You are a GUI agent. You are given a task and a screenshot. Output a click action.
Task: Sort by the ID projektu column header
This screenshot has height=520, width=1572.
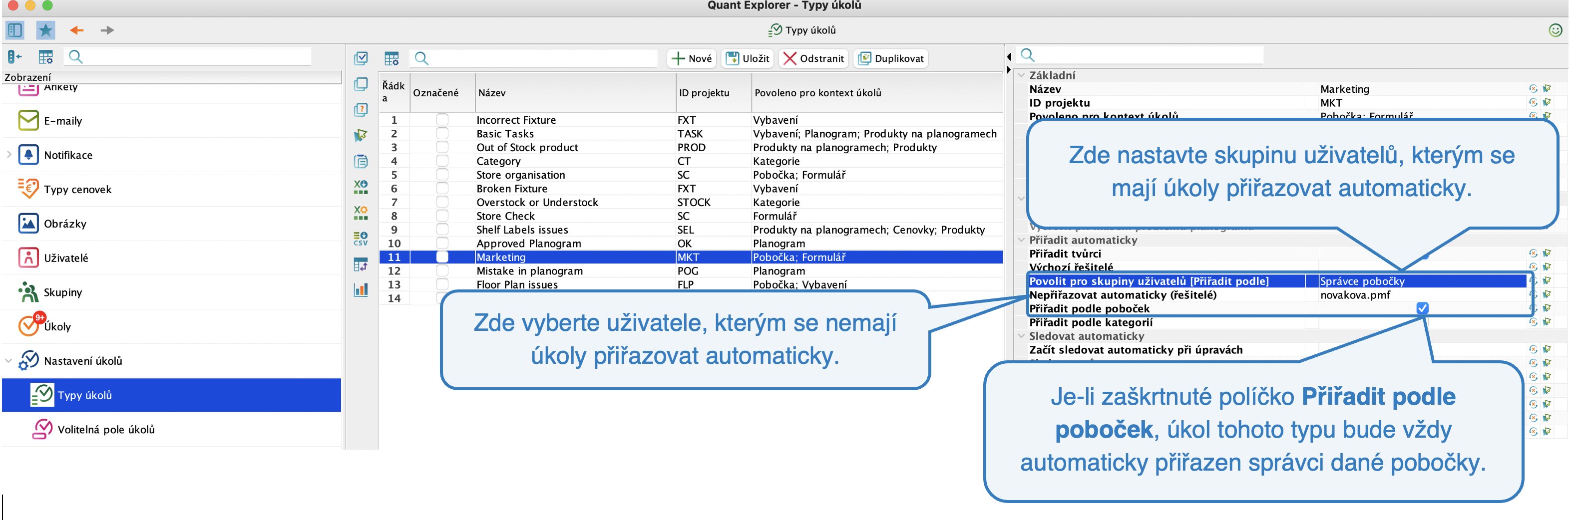pos(714,93)
